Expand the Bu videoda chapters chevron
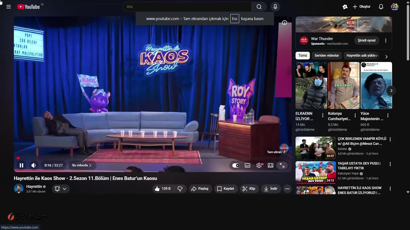 (90, 165)
